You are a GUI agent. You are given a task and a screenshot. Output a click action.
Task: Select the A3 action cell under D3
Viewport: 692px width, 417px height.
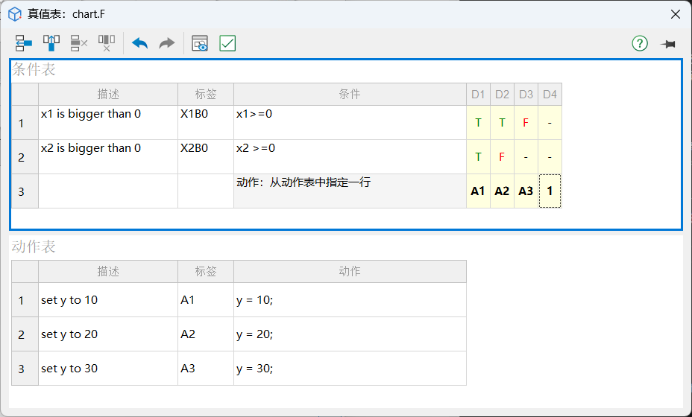click(x=526, y=191)
